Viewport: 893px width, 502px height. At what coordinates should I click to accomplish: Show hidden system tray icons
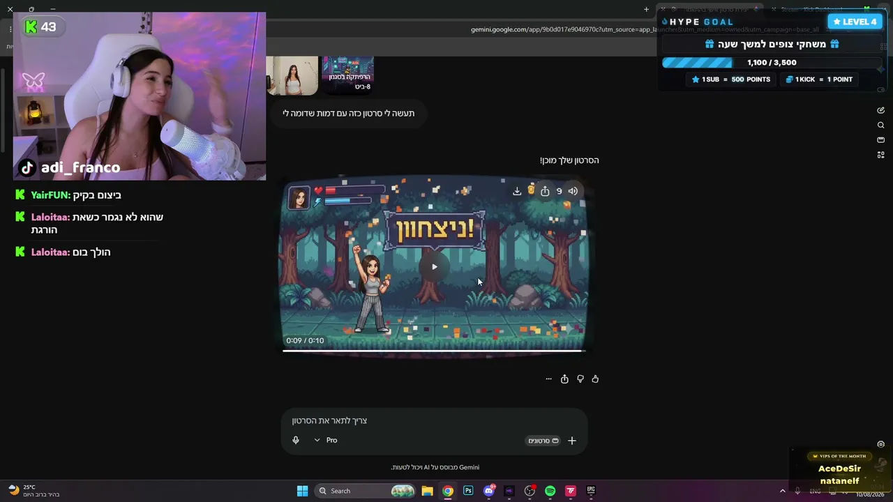(782, 492)
